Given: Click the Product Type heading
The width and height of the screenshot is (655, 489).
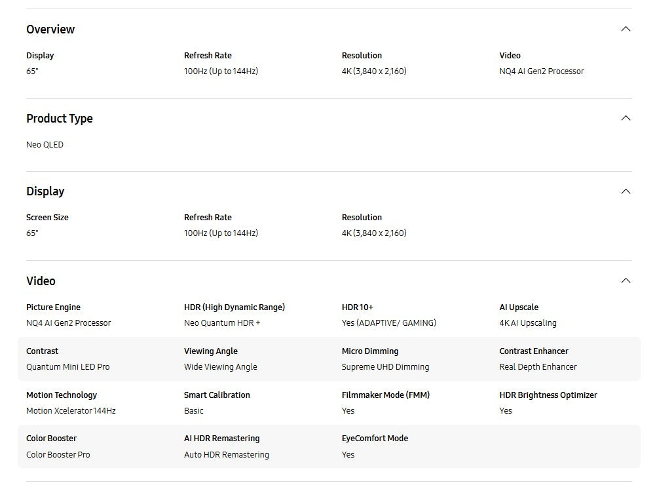Looking at the screenshot, I should click(60, 119).
